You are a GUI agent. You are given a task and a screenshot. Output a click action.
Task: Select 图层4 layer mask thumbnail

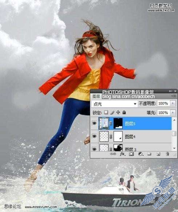(118, 136)
